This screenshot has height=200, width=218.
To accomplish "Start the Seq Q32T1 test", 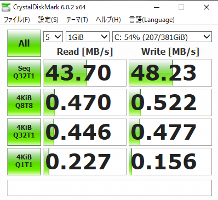I will (24, 73).
